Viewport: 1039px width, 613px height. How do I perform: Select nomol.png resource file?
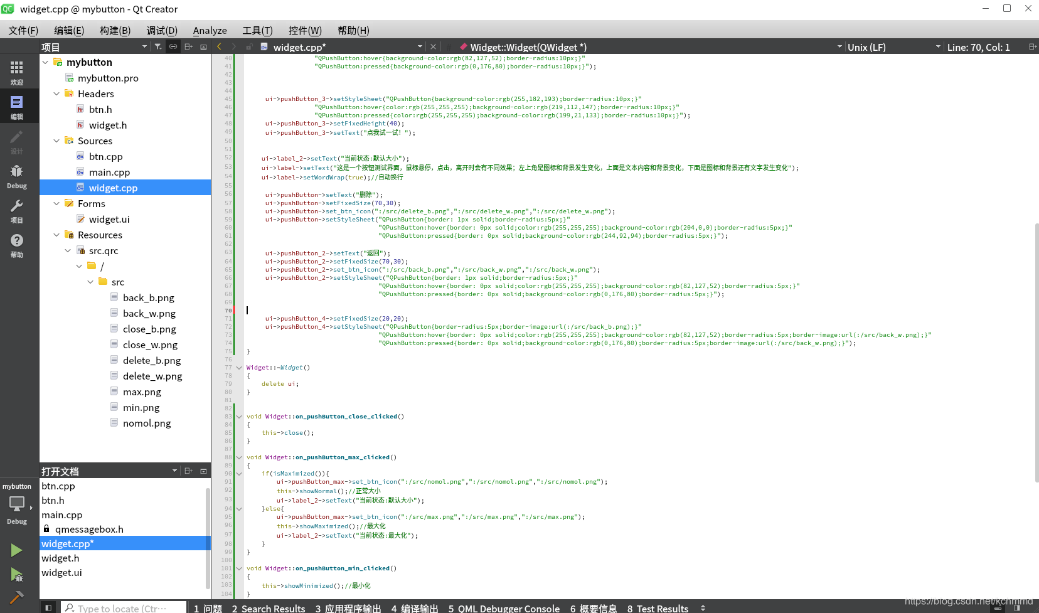tap(147, 423)
